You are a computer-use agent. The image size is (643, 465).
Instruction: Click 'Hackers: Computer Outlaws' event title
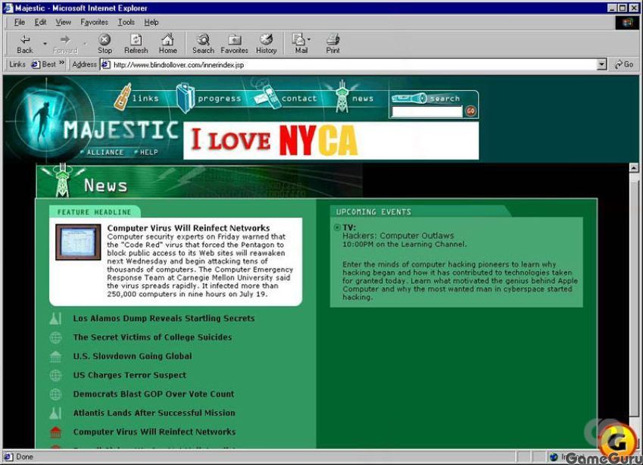tap(398, 236)
